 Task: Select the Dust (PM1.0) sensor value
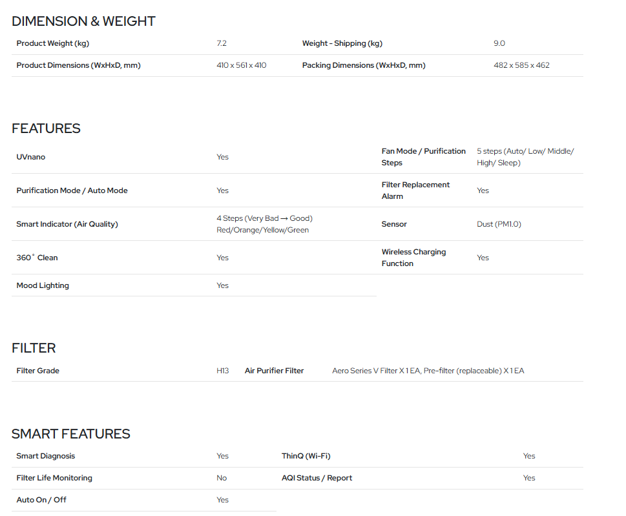pyautogui.click(x=499, y=224)
